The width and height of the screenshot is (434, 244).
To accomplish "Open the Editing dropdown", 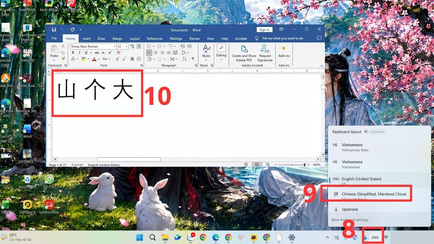I will click(x=221, y=52).
